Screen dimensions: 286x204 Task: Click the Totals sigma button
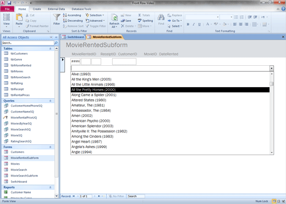tap(144, 15)
